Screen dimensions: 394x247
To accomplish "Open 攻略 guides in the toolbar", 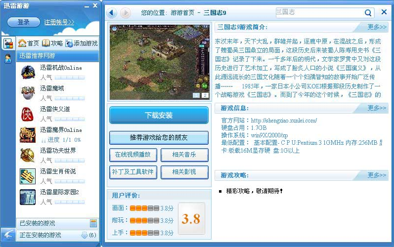I will (x=52, y=43).
